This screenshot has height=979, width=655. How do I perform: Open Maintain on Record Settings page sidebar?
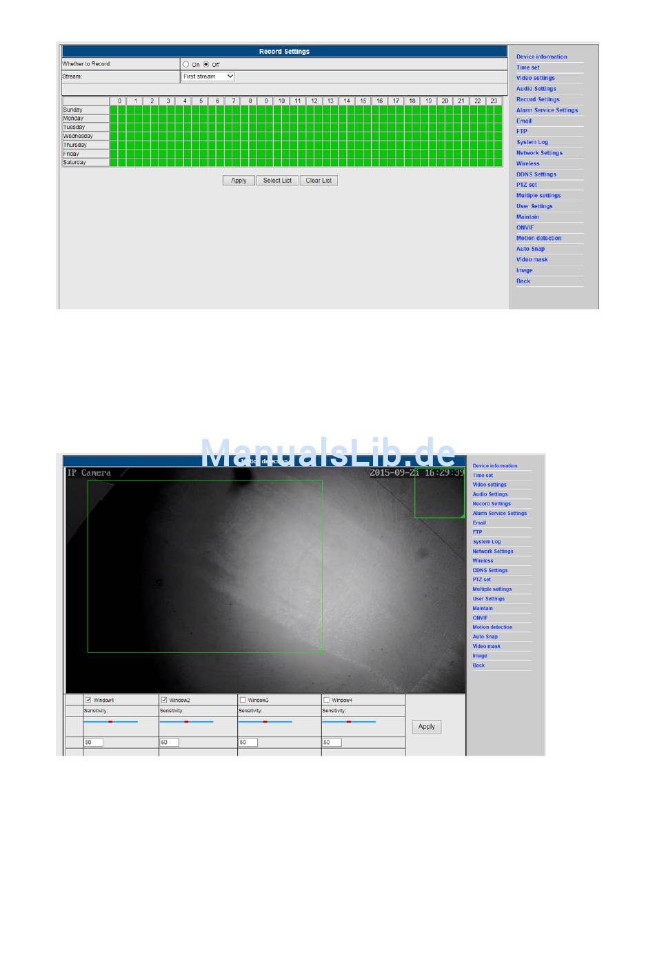pyautogui.click(x=528, y=216)
